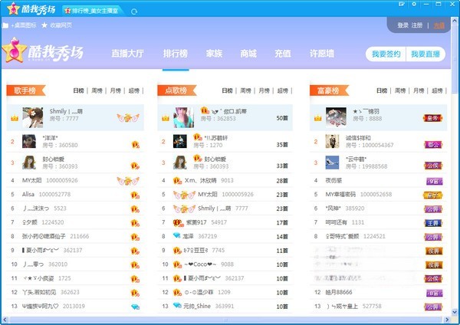Screen dimensions: 460x325
Task: Open 锦羽 avatar in 富豪榜
Action: coord(336,117)
